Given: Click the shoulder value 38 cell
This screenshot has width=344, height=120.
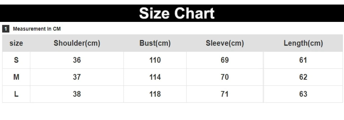Looking at the screenshot, I should [77, 94].
